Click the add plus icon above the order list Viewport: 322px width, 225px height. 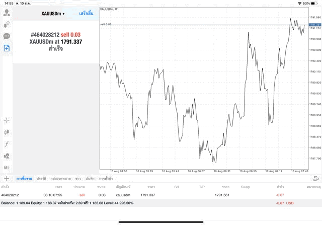tap(7, 178)
